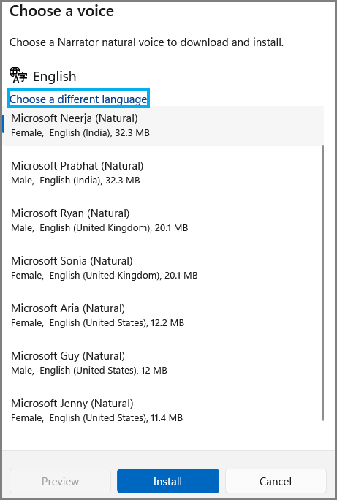This screenshot has height=500, width=337.
Task: Click the Choose a voice heading
Action: [61, 11]
